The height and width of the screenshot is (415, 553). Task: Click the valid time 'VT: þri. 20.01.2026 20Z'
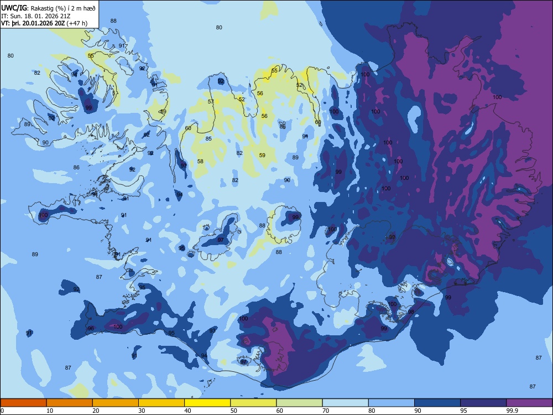point(33,23)
